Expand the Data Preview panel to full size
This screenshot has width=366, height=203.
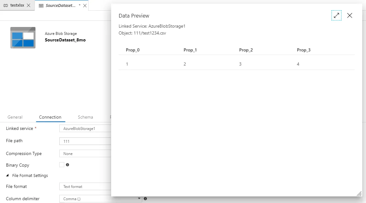(336, 15)
